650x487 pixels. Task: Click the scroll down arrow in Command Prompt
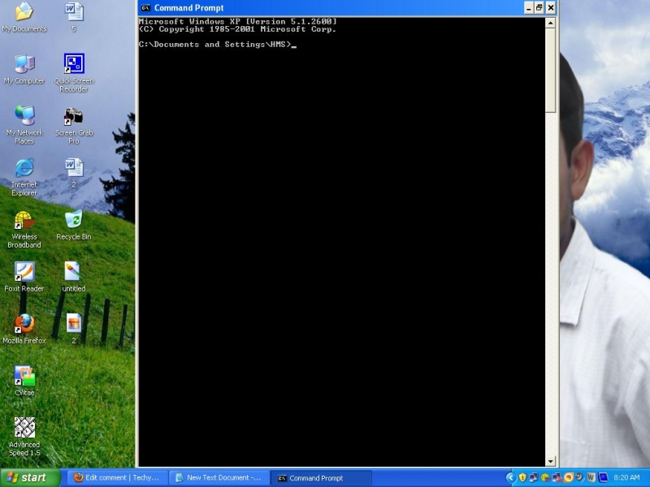click(x=550, y=461)
